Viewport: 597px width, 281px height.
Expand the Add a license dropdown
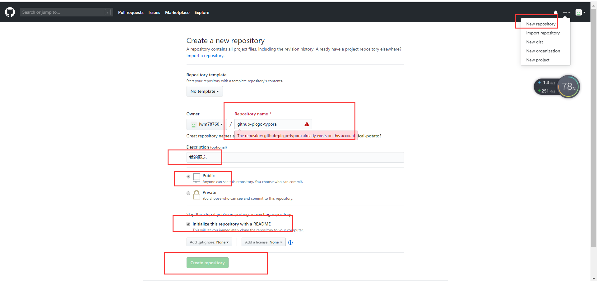point(264,242)
